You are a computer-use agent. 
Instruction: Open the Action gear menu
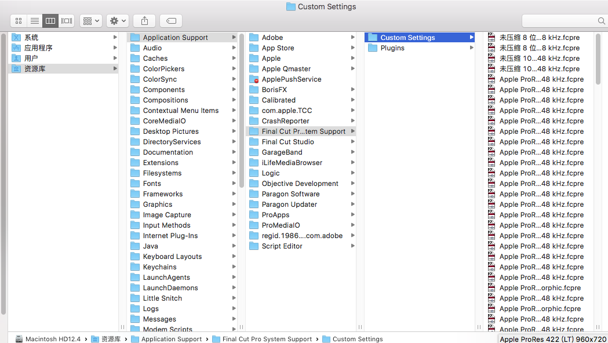[118, 21]
